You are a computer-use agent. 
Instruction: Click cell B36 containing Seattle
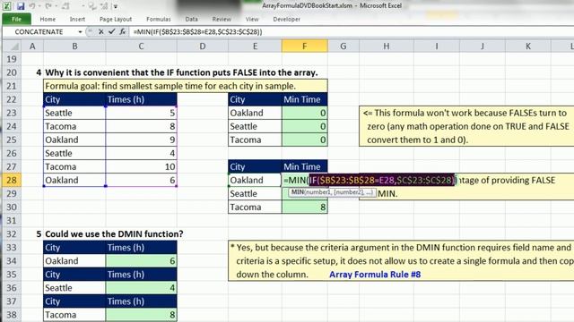coord(74,288)
